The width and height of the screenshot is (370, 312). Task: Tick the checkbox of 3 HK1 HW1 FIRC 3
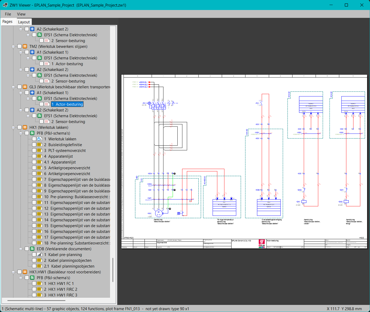point(34,295)
